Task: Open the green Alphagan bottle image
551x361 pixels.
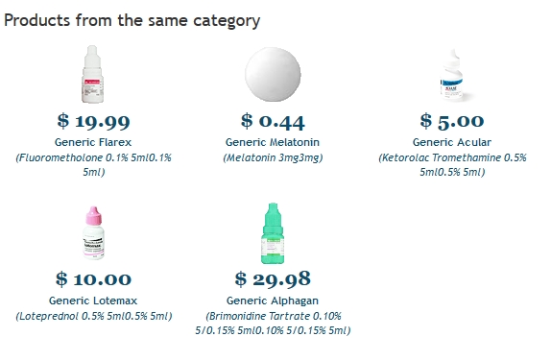Action: click(x=273, y=233)
